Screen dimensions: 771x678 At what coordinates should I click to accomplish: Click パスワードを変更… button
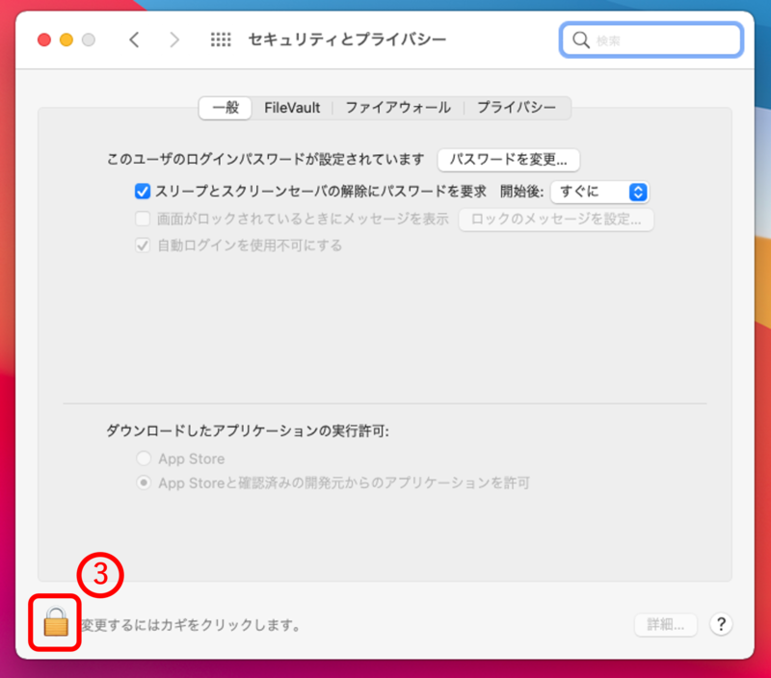pyautogui.click(x=509, y=160)
